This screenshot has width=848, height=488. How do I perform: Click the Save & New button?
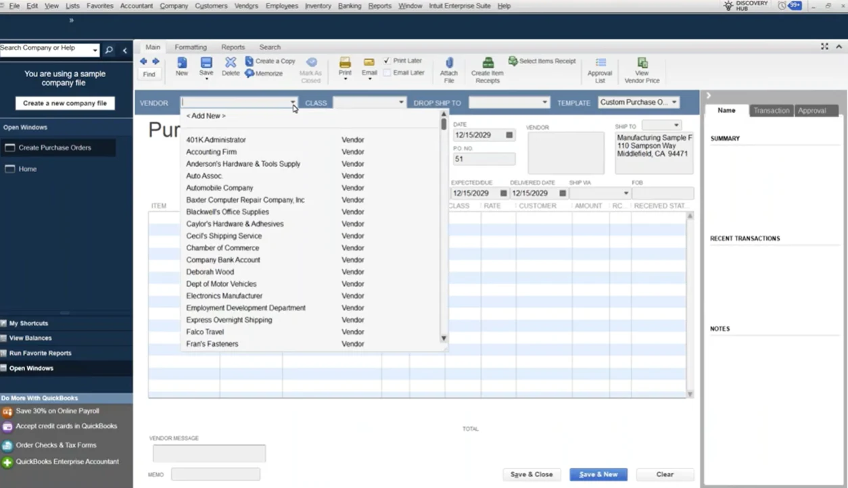tap(598, 474)
